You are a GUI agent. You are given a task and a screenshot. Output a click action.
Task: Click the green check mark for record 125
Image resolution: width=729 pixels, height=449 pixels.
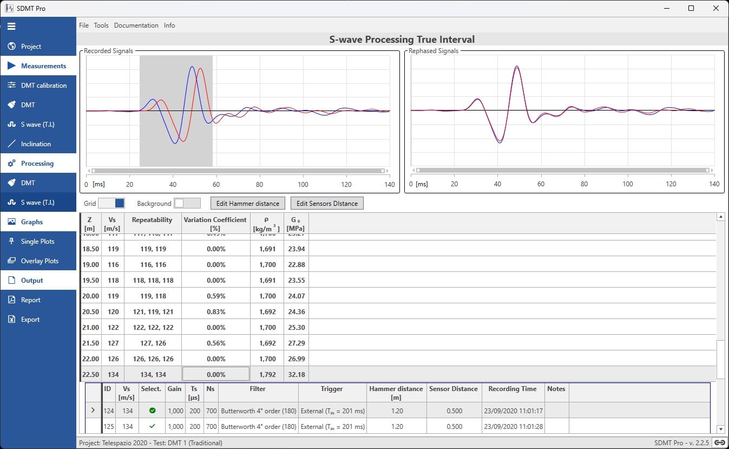point(152,426)
